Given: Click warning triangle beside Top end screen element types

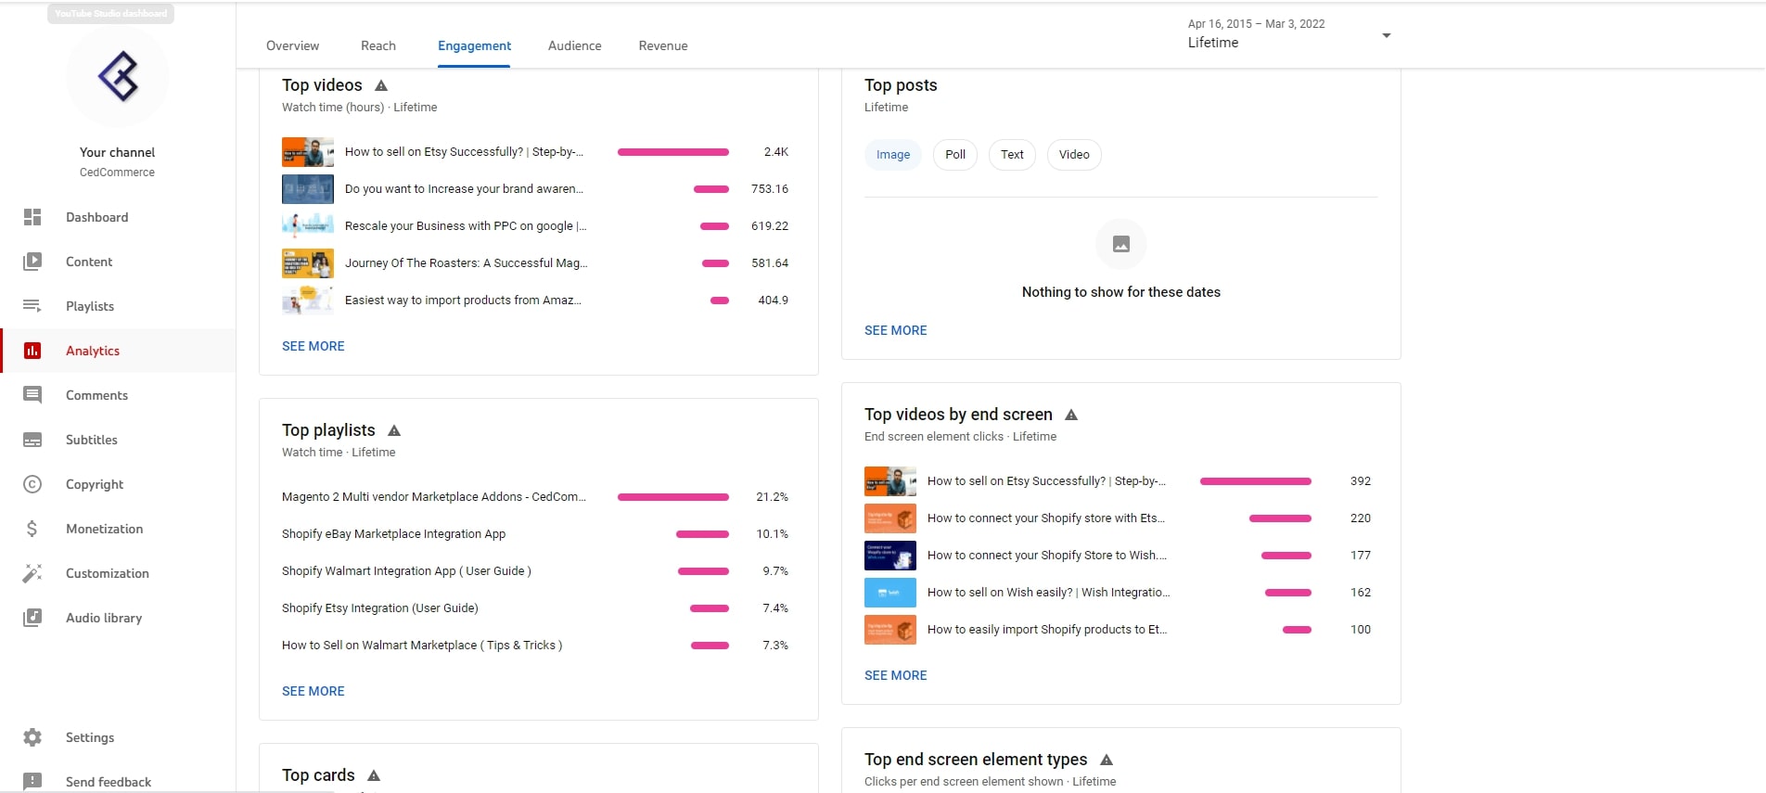Looking at the screenshot, I should [x=1107, y=760].
